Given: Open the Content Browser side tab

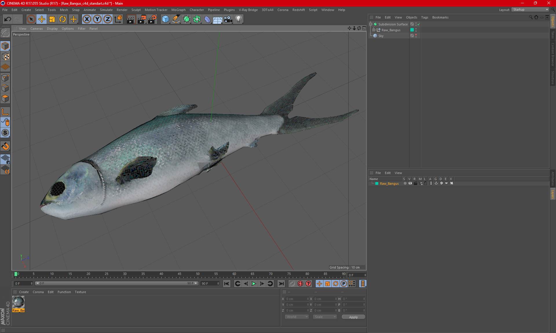Looking at the screenshot, I should tap(553, 54).
